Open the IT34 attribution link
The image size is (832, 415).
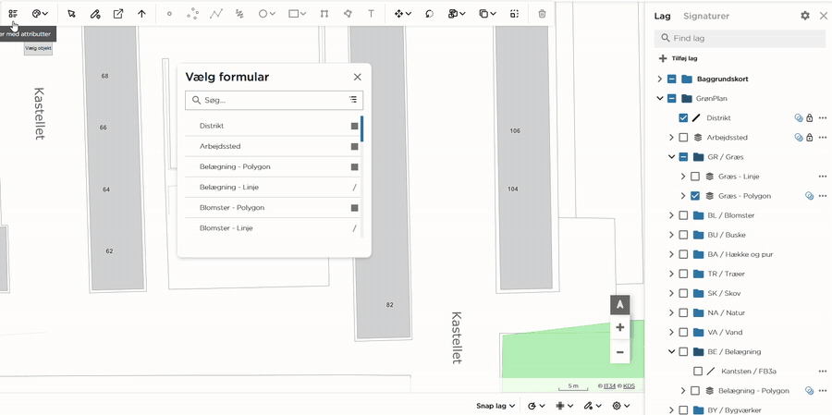click(608, 385)
